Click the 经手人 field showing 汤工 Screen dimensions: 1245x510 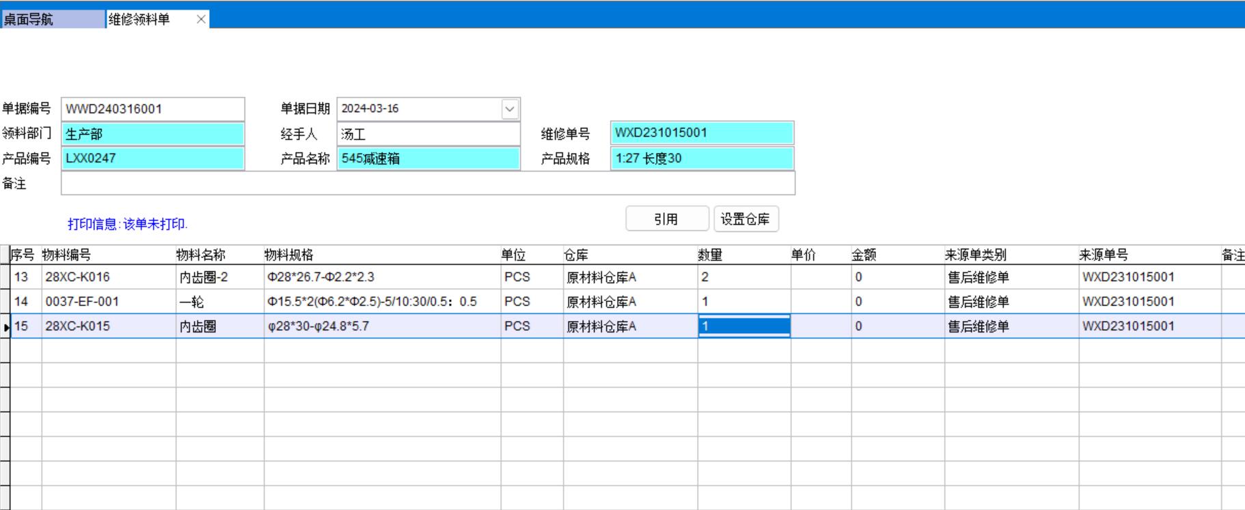[x=428, y=134]
